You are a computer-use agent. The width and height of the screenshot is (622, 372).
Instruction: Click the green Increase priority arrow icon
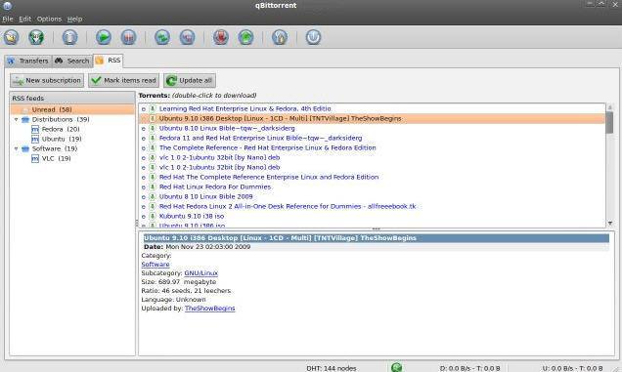(245, 37)
